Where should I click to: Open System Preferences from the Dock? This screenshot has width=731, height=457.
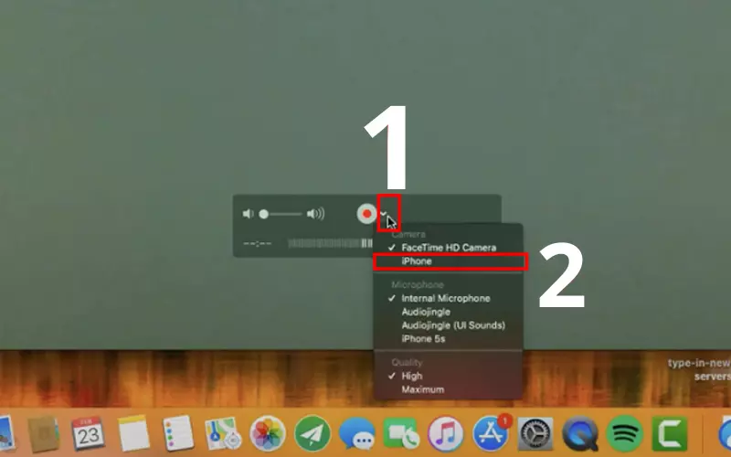point(535,433)
